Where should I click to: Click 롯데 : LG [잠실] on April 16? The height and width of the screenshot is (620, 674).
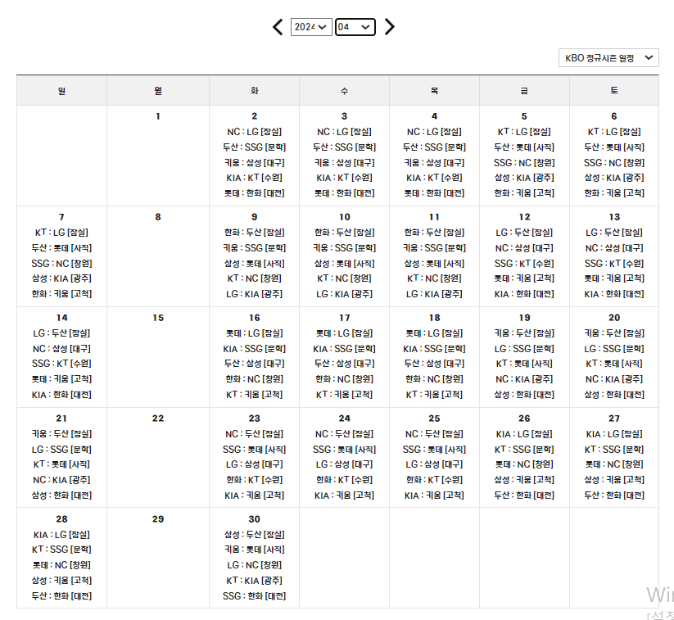pos(254,333)
